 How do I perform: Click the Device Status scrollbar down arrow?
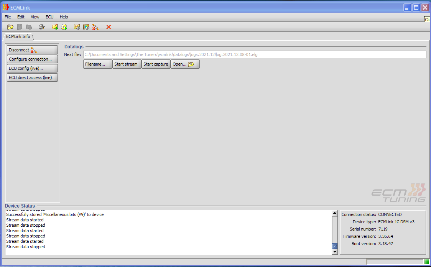tap(335, 252)
